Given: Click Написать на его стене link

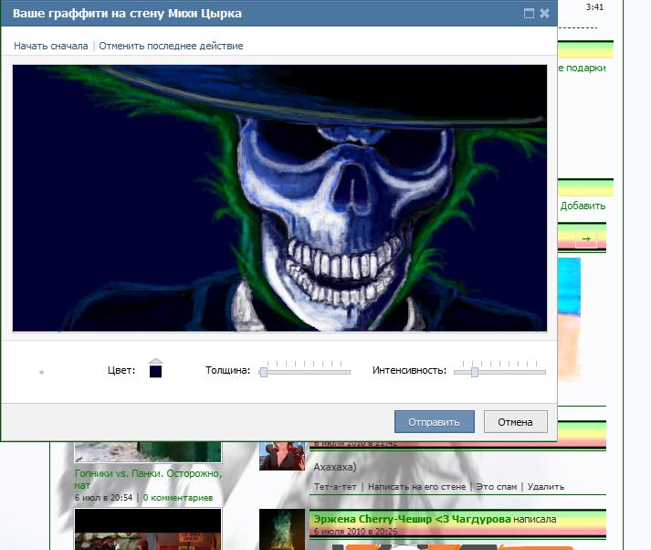Looking at the screenshot, I should pyautogui.click(x=416, y=487).
